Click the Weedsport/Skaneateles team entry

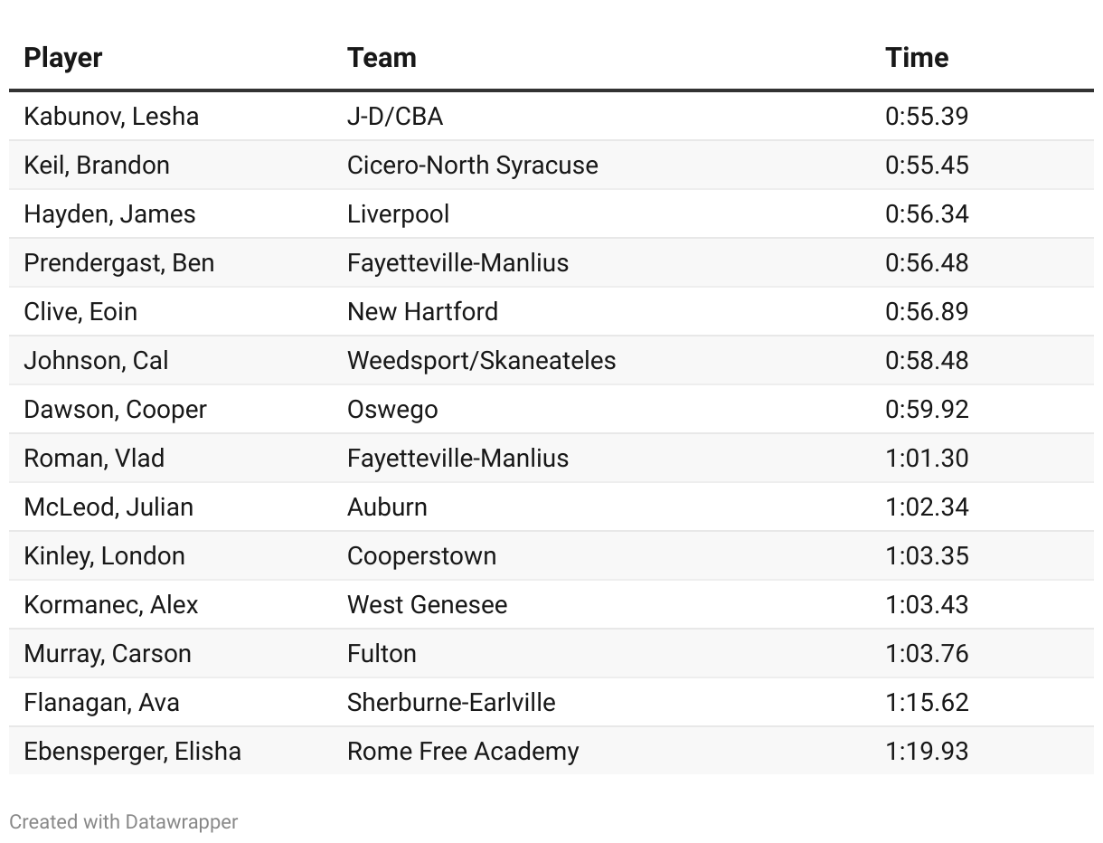(x=481, y=361)
